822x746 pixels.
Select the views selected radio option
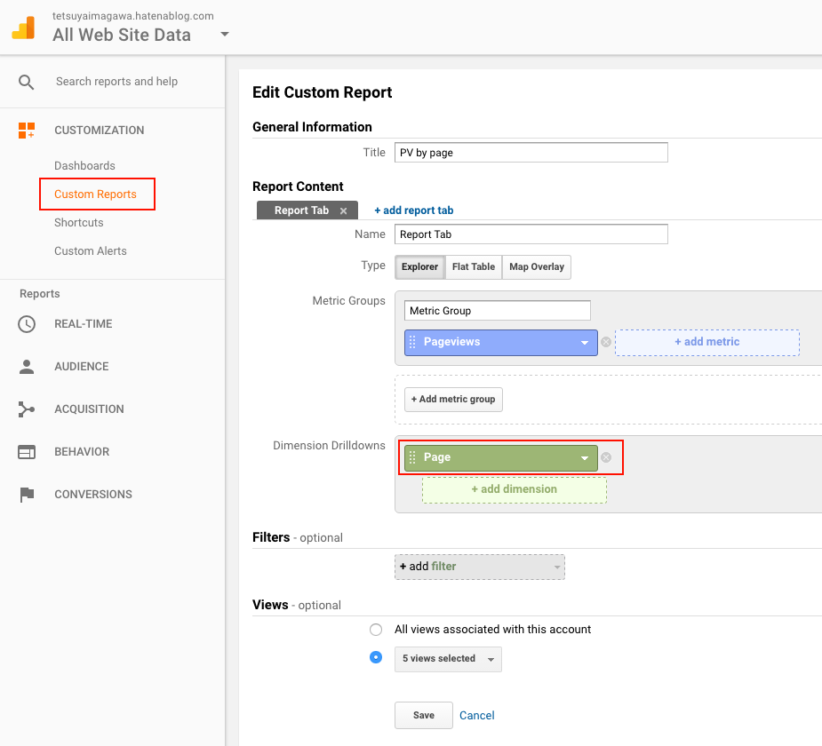(376, 658)
